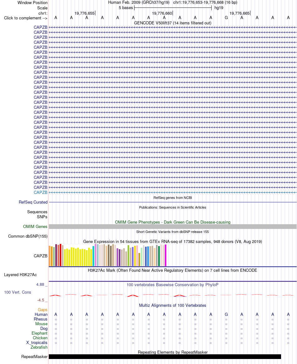This screenshot has height=364, width=297.
Task: Click ruler position marker 19,776,655
Action: point(85,13)
